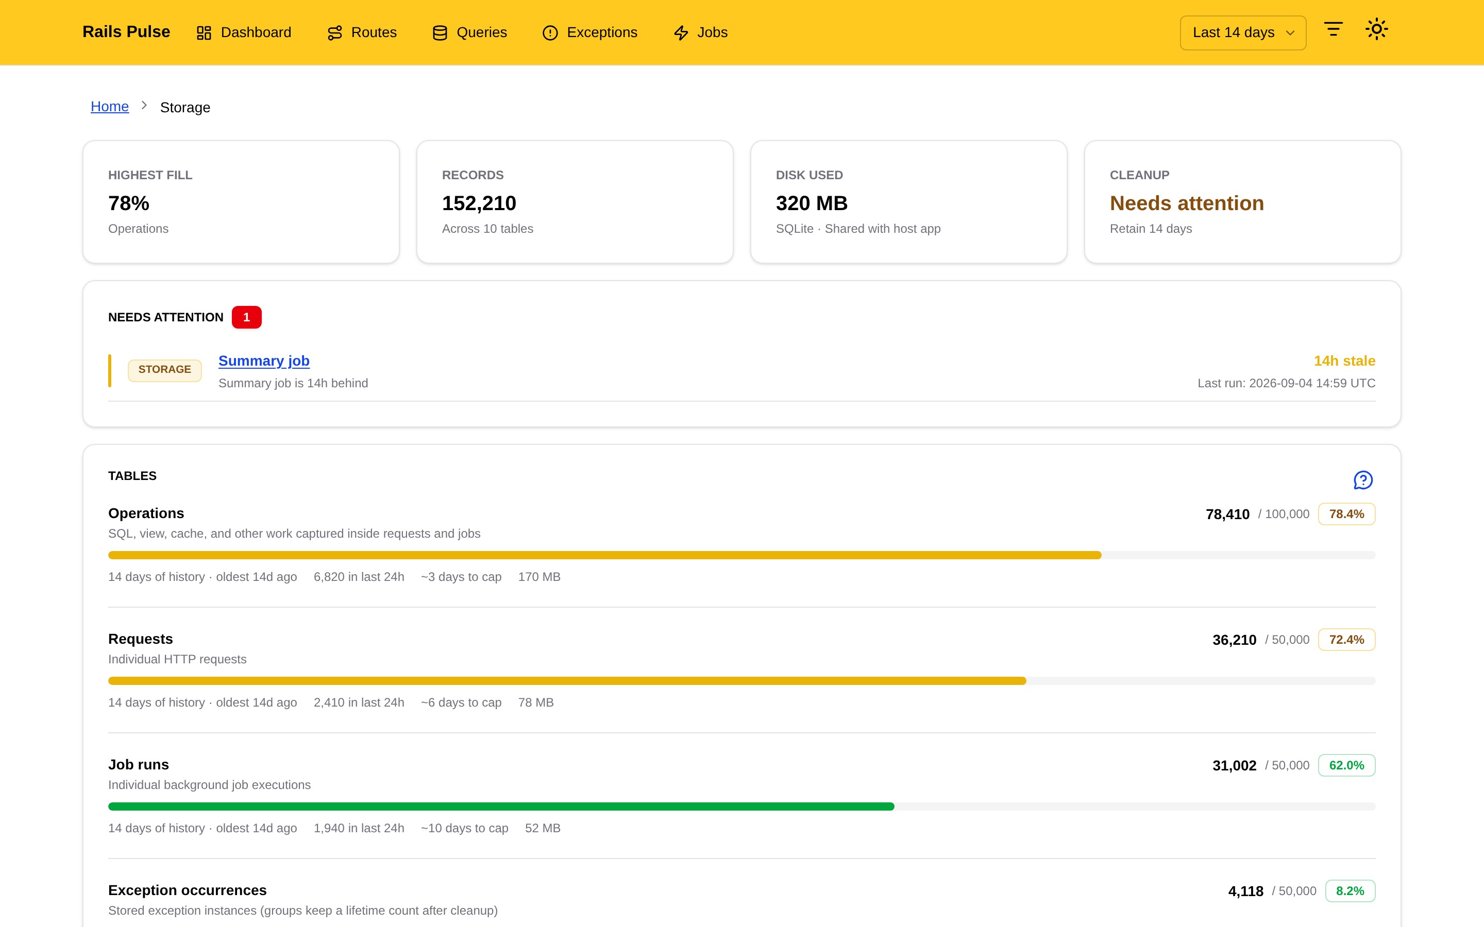Click the 78.4% Operations badge
Image resolution: width=1484 pixels, height=927 pixels.
pyautogui.click(x=1346, y=514)
